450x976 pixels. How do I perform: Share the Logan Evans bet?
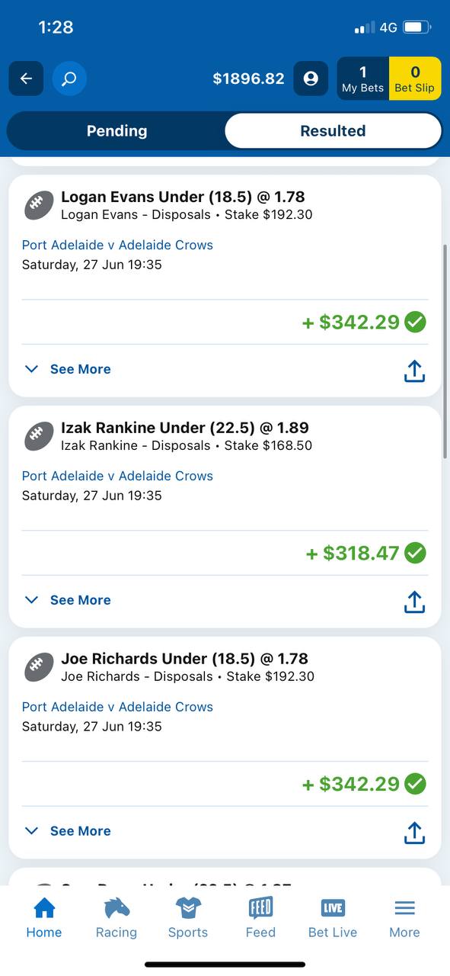click(x=414, y=371)
